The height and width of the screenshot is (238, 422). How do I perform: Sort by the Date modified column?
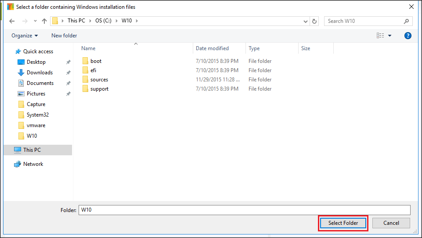tap(213, 48)
